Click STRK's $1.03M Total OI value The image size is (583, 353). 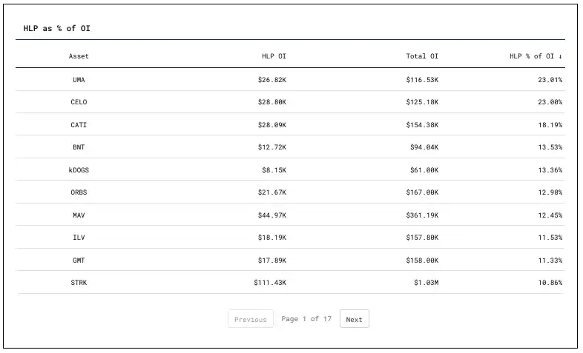point(426,283)
